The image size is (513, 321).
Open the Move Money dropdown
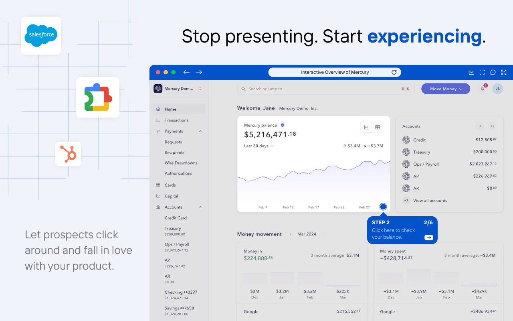446,89
